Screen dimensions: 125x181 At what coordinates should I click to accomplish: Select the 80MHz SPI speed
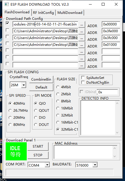(x=10, y=125)
